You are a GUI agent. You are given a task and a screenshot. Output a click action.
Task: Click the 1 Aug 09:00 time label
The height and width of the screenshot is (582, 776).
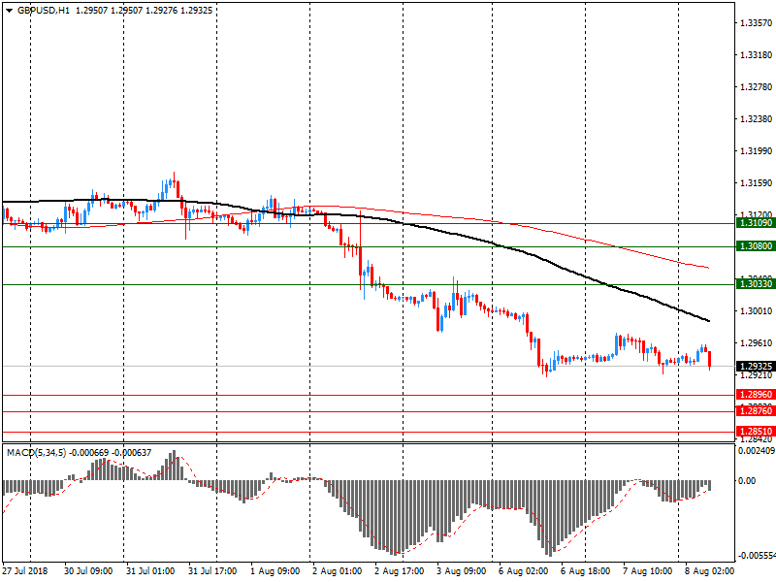275,571
